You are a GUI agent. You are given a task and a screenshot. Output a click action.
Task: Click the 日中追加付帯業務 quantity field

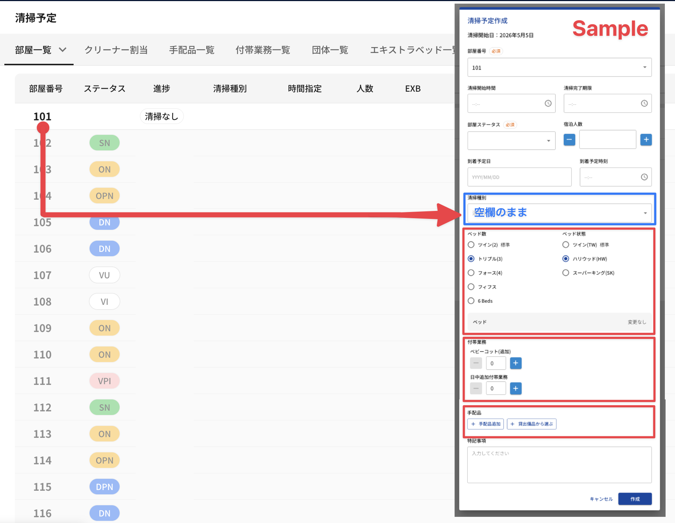496,389
